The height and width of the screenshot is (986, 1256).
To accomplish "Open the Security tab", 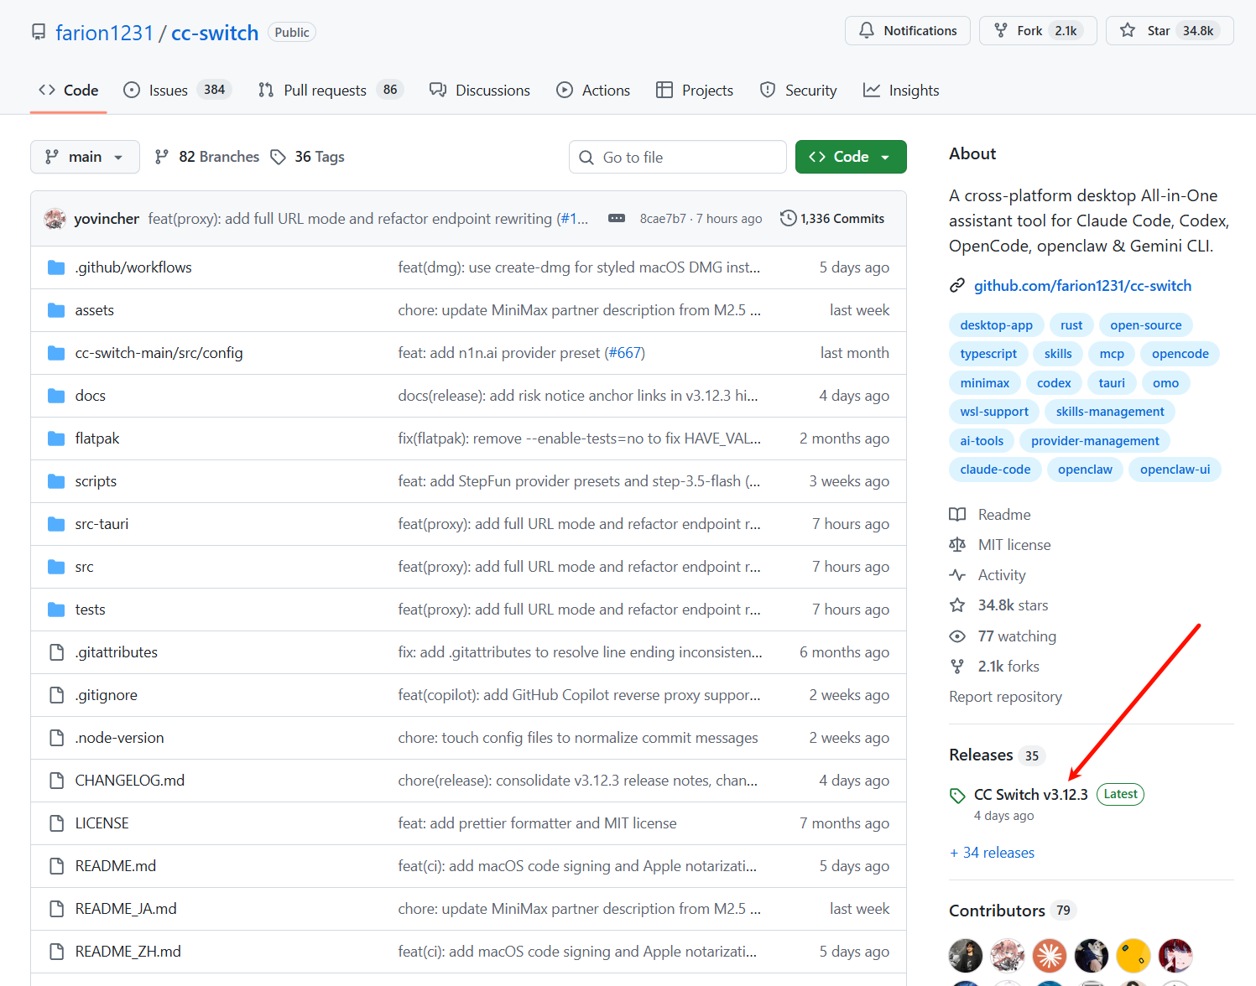I will (798, 90).
